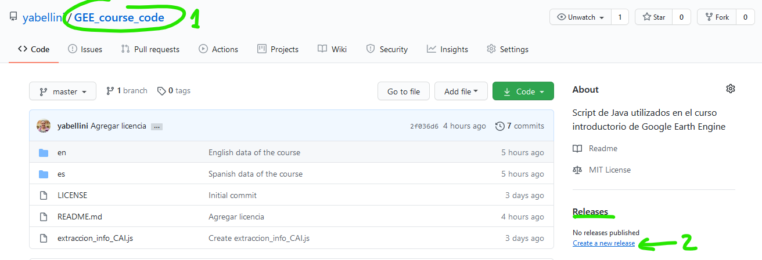The image size is (762, 260).
Task: View the Insights tab
Action: tap(447, 49)
